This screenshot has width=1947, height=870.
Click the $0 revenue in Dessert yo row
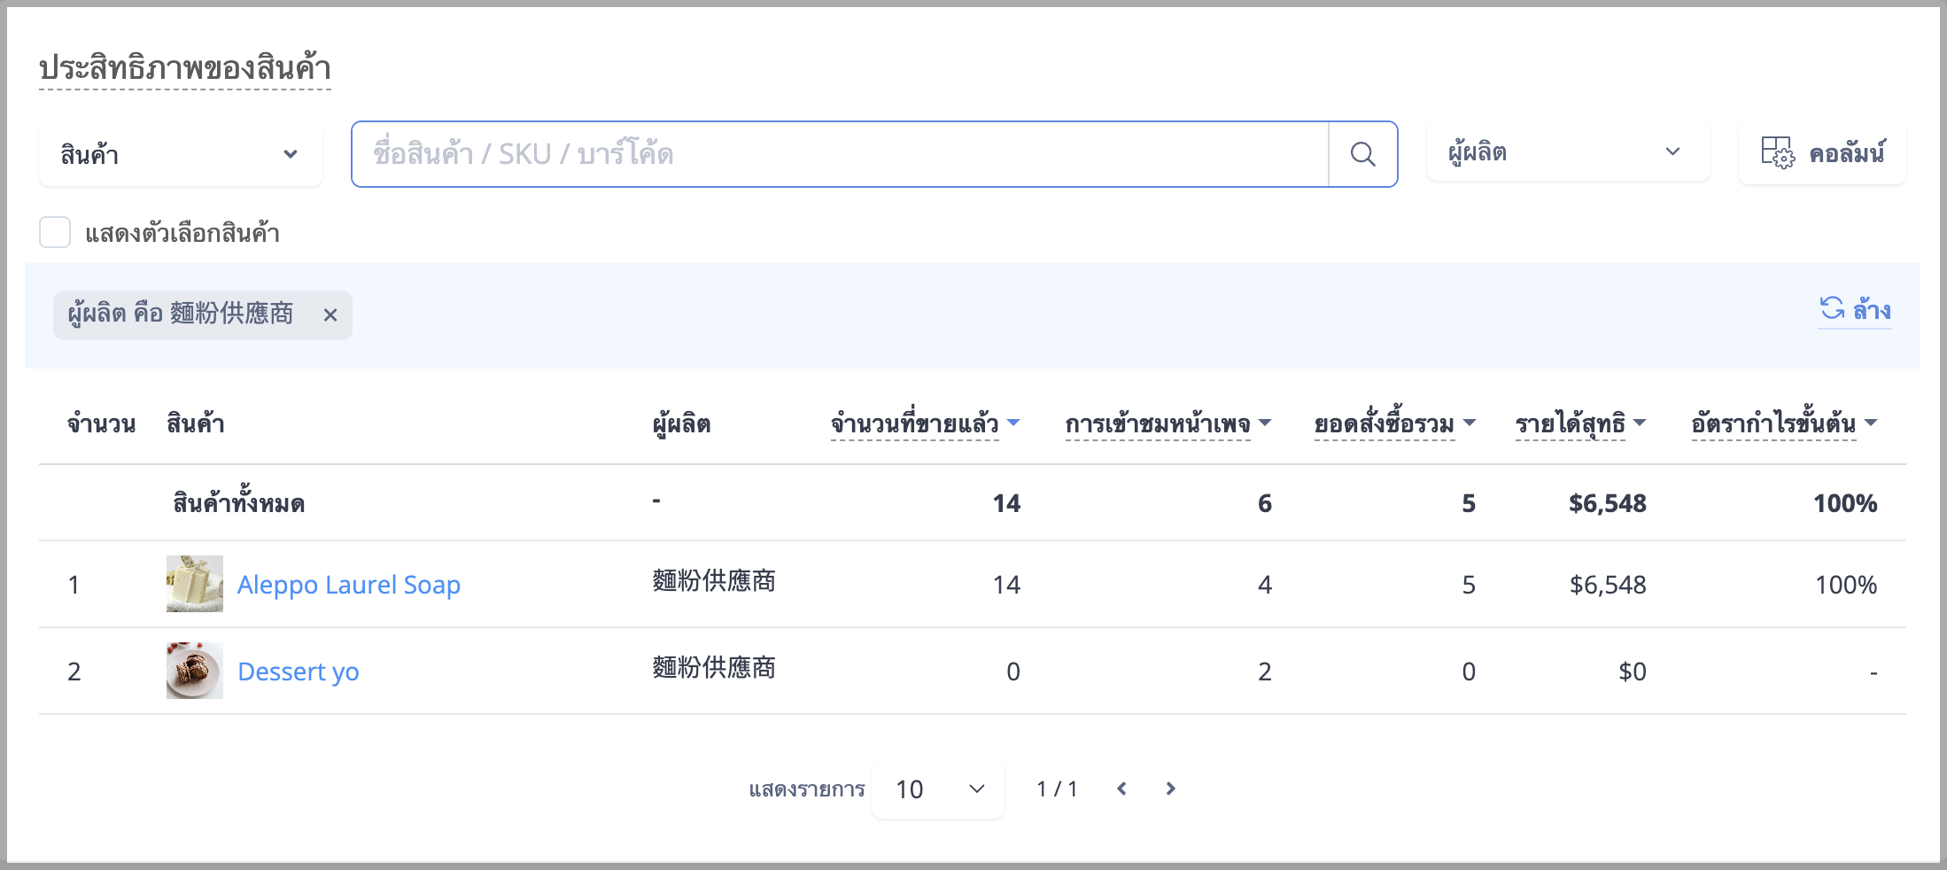[x=1633, y=672]
